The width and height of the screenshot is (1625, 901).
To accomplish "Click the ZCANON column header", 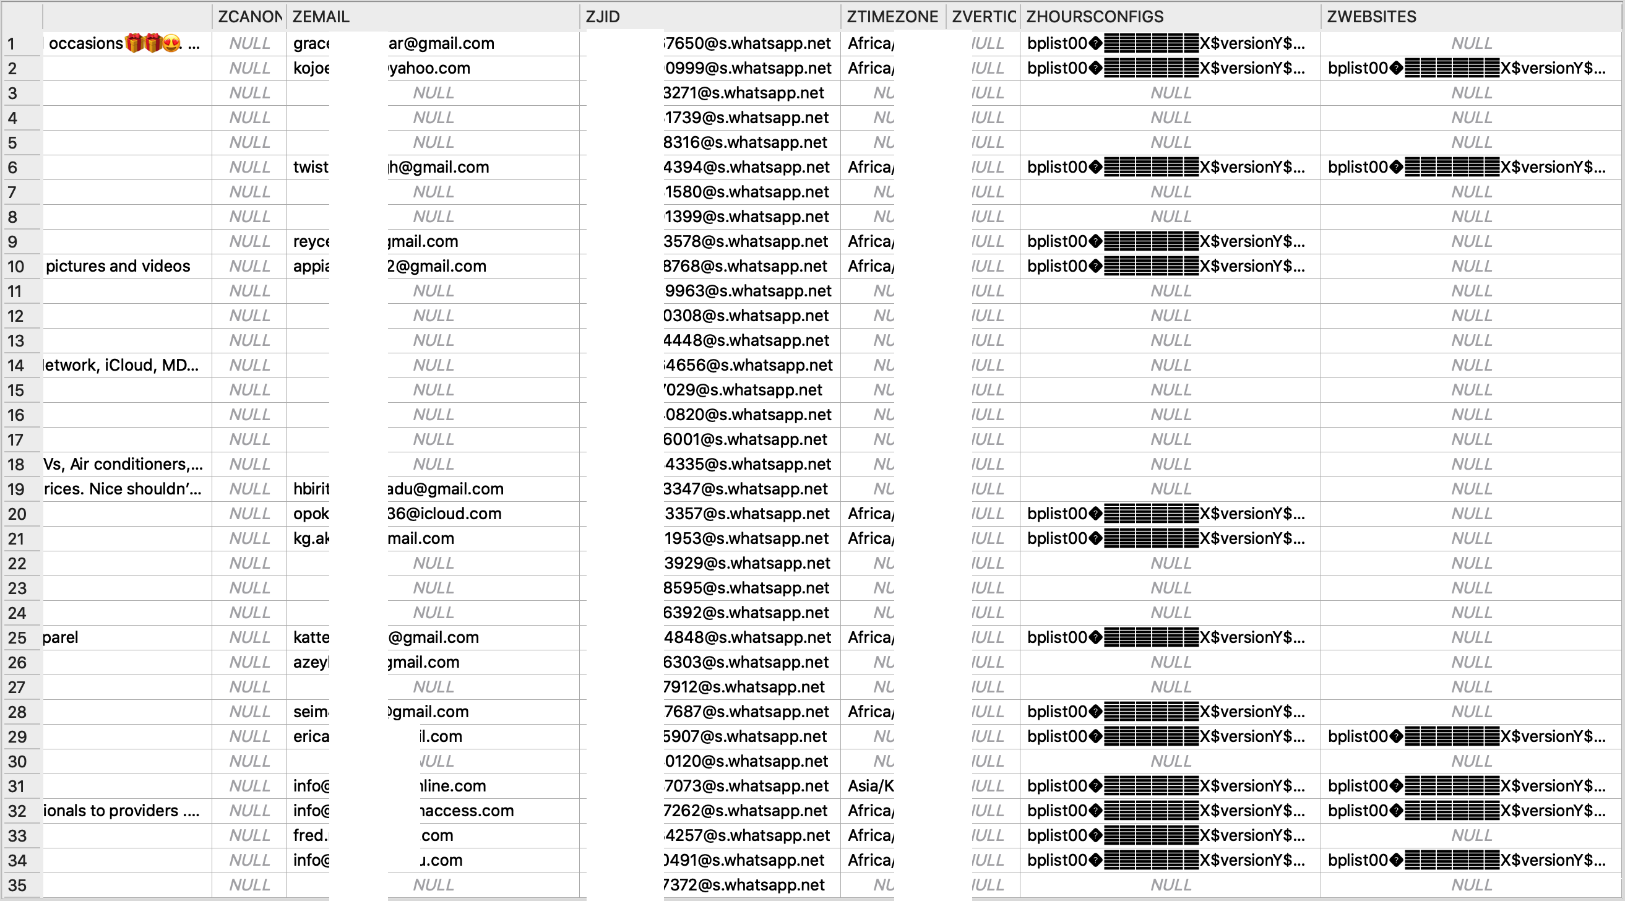I will [x=244, y=12].
